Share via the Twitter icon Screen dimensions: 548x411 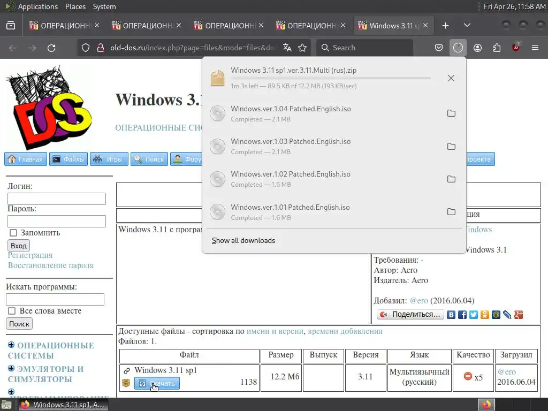tap(474, 315)
